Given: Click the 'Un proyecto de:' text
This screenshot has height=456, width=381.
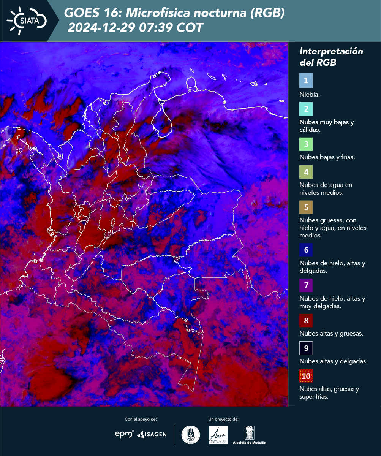Looking at the screenshot, I should pyautogui.click(x=223, y=419).
